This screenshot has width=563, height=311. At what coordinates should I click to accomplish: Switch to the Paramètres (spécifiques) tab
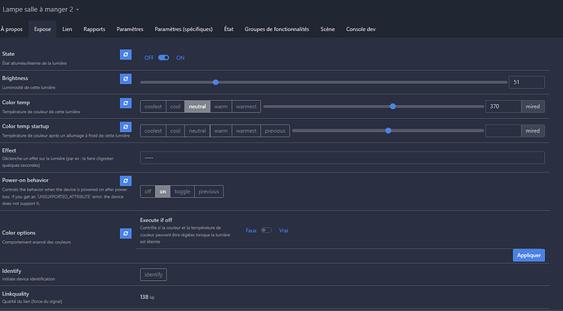[x=184, y=29]
